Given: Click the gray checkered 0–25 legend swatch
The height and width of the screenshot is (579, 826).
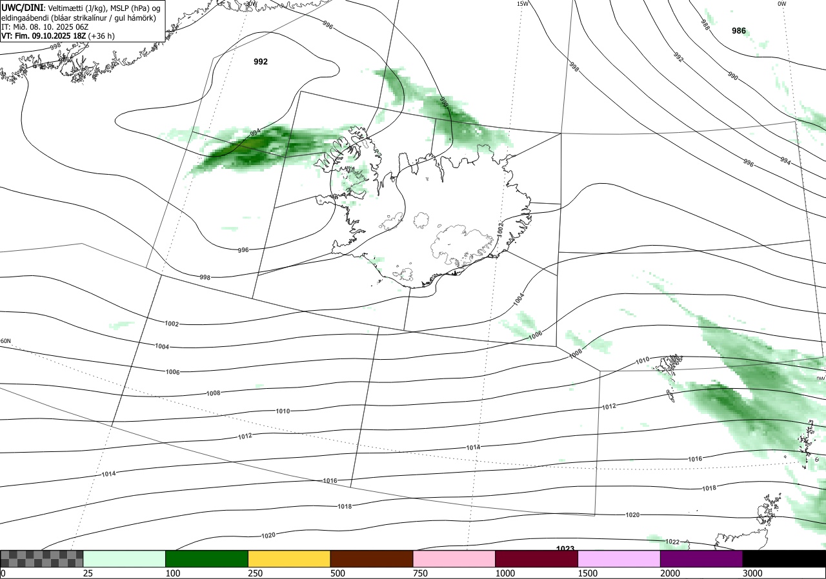Looking at the screenshot, I should coord(42,558).
